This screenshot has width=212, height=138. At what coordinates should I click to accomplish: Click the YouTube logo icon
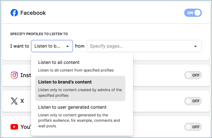pyautogui.click(x=14, y=127)
